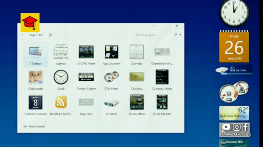Click the Volume 66% gadget bar

234,142
